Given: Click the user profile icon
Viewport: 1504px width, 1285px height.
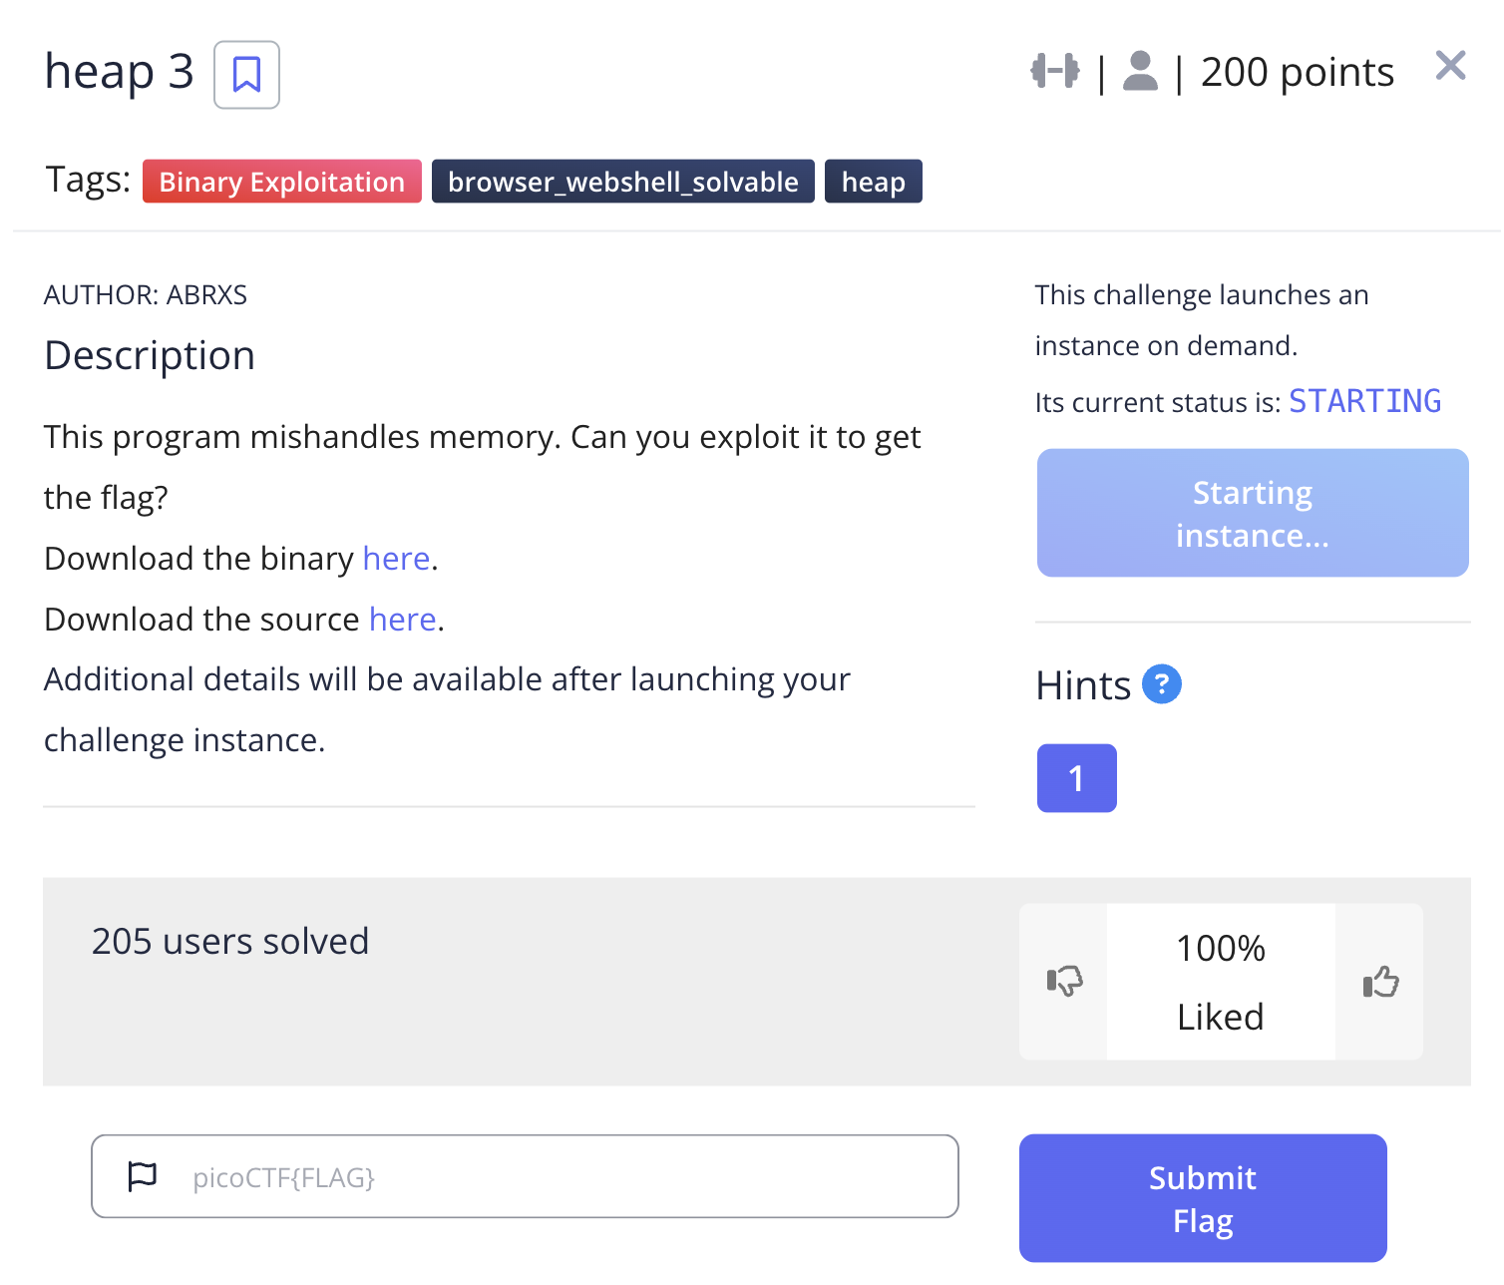Looking at the screenshot, I should coord(1140,71).
